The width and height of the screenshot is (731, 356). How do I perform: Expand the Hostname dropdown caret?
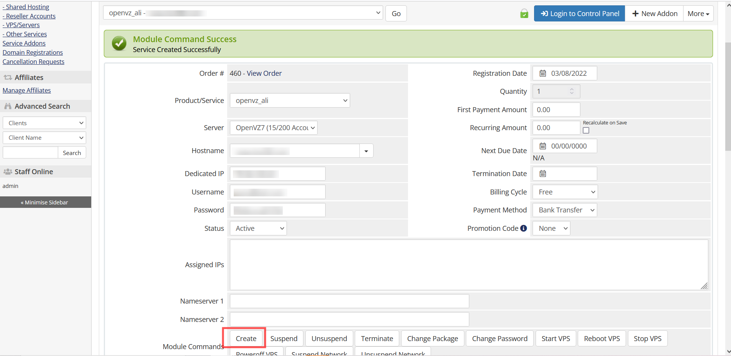pos(366,151)
